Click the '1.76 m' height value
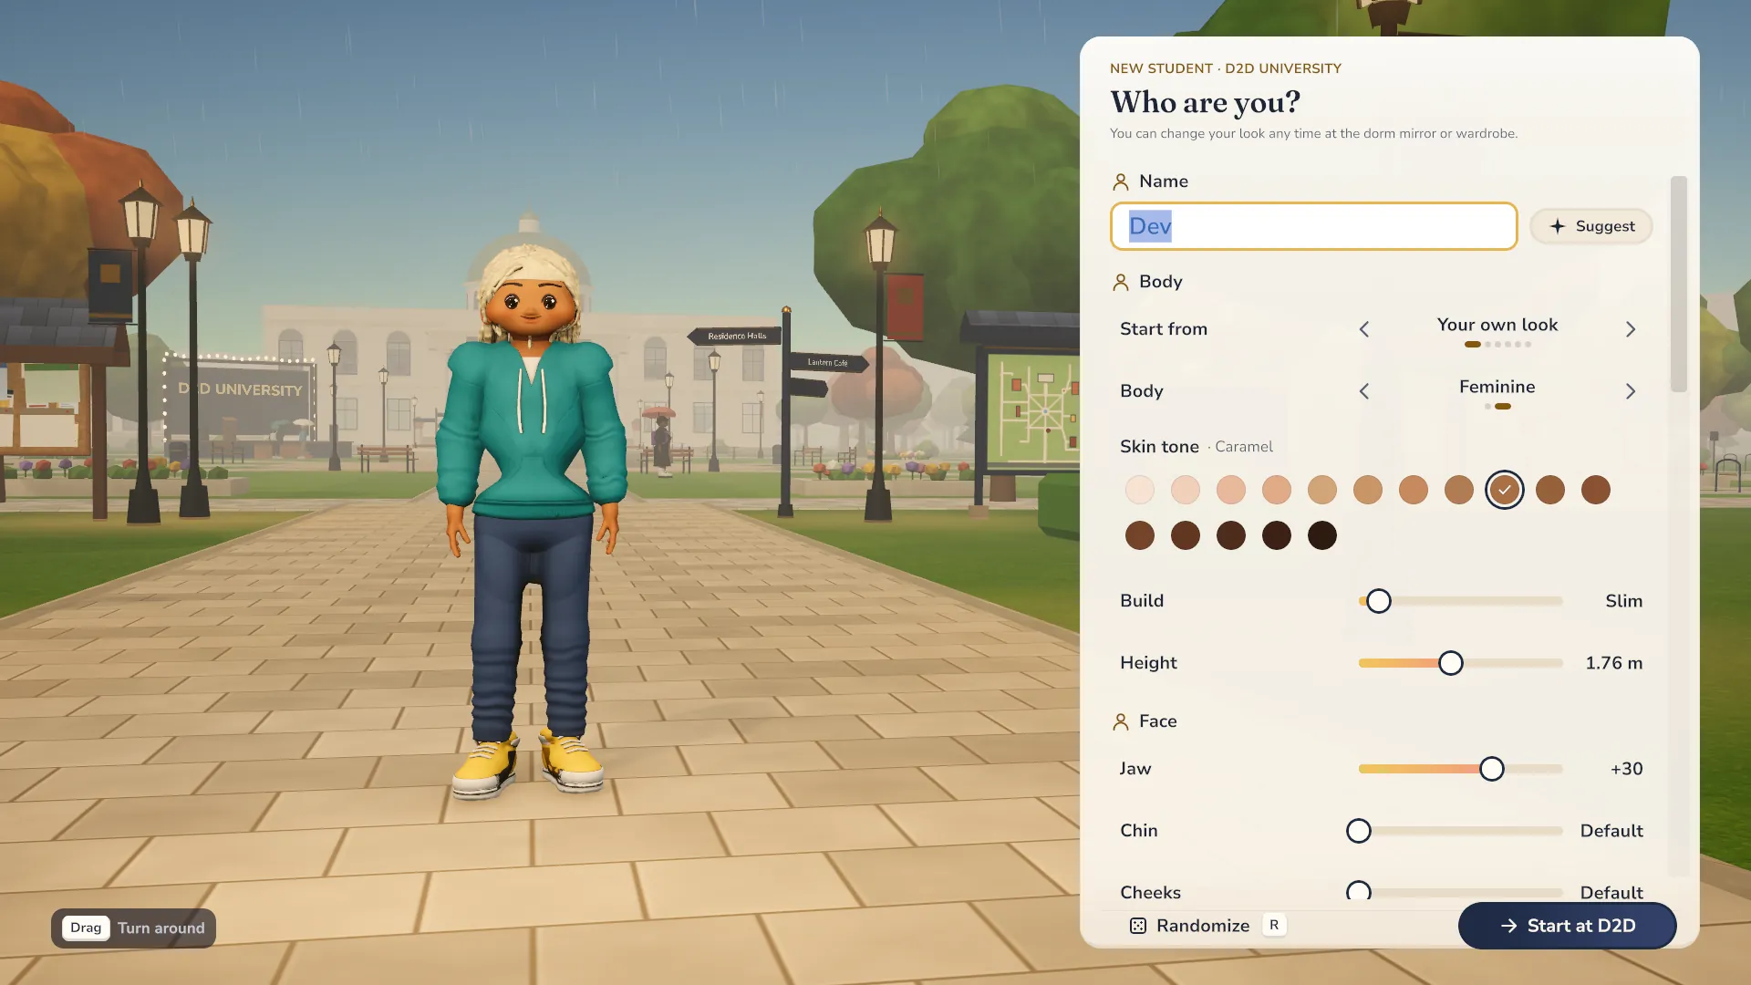Viewport: 1751px width, 985px height. [1614, 663]
